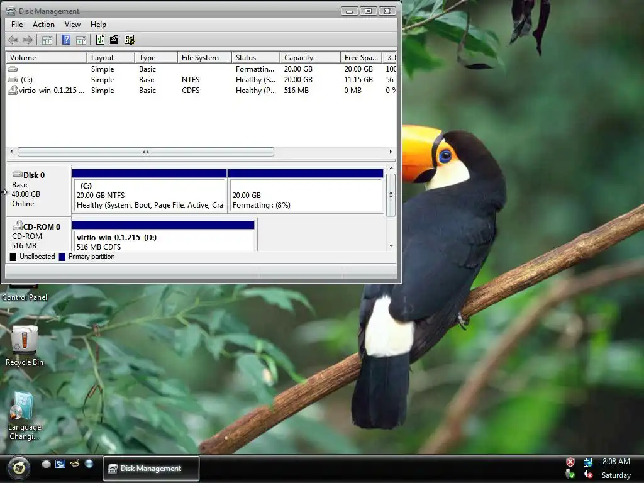Click the muted volume tray icon
Image resolution: width=644 pixels, height=483 pixels.
click(588, 475)
